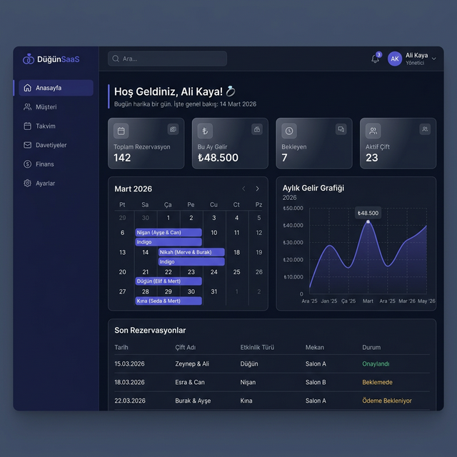This screenshot has width=457, height=457.
Task: Click the clock icon on Bekleyen card
Action: (288, 131)
